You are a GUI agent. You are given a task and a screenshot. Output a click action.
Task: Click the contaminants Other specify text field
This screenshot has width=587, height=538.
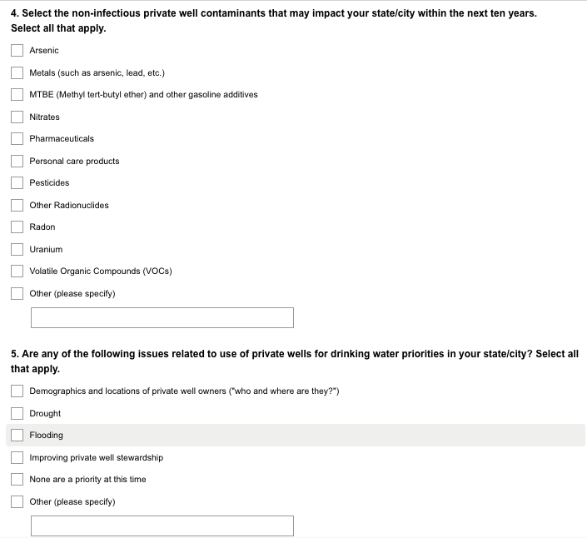[x=162, y=317]
